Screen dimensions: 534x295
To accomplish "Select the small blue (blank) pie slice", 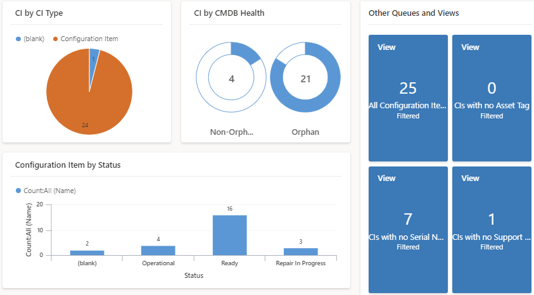I will [94, 56].
